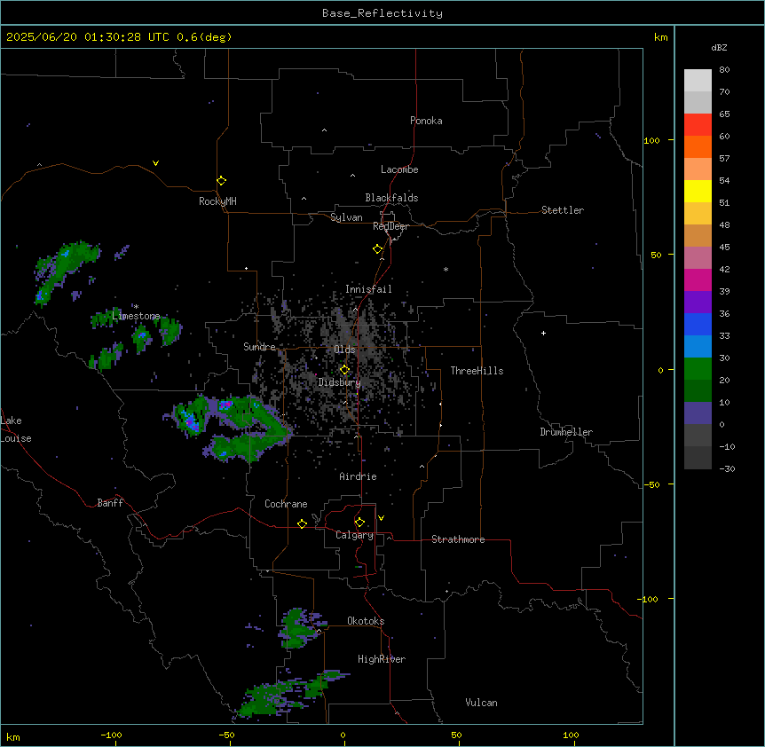
Task: Select the bright orange swatch in the dBZ legend
Action: (x=698, y=146)
